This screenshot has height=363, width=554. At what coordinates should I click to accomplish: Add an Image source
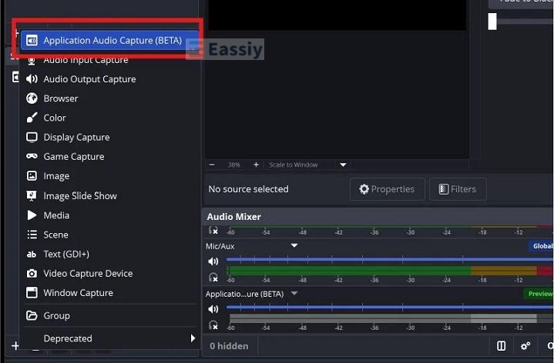[109, 176]
